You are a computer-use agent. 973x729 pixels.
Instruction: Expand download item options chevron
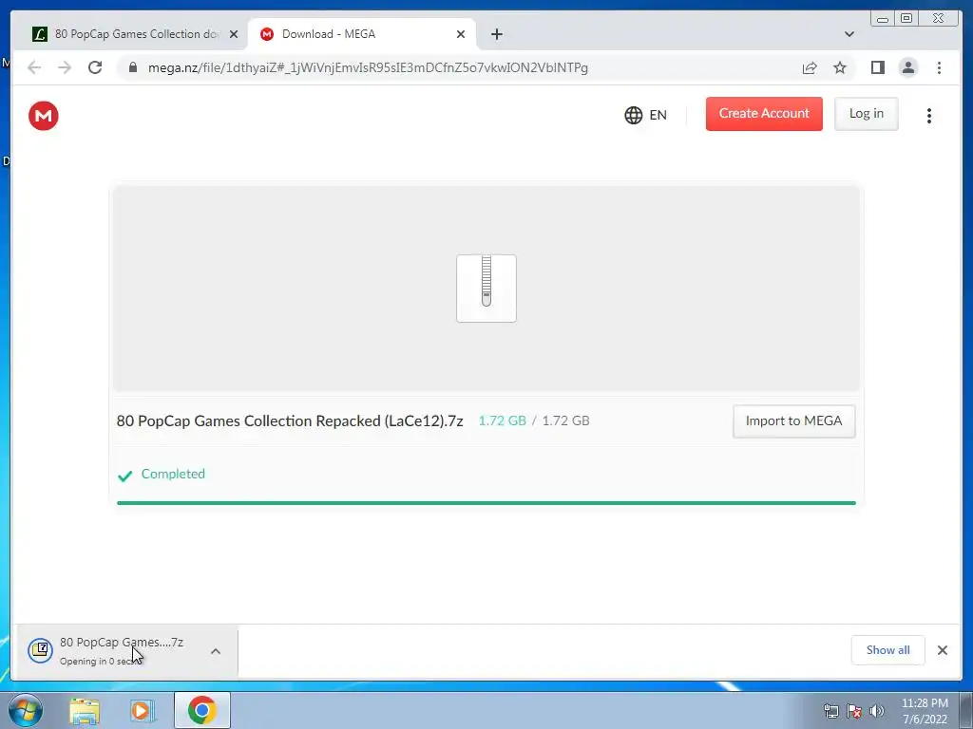[216, 651]
